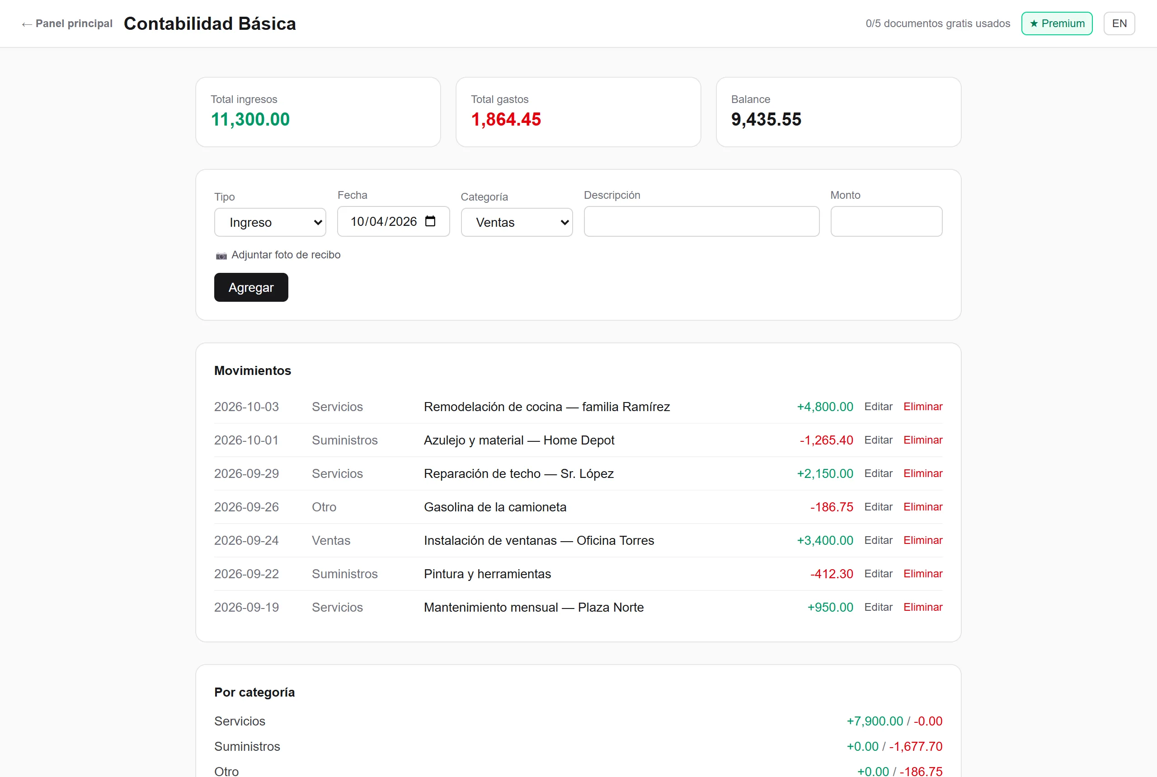Edit the Reparación de techo entry
The height and width of the screenshot is (777, 1157).
pos(879,474)
